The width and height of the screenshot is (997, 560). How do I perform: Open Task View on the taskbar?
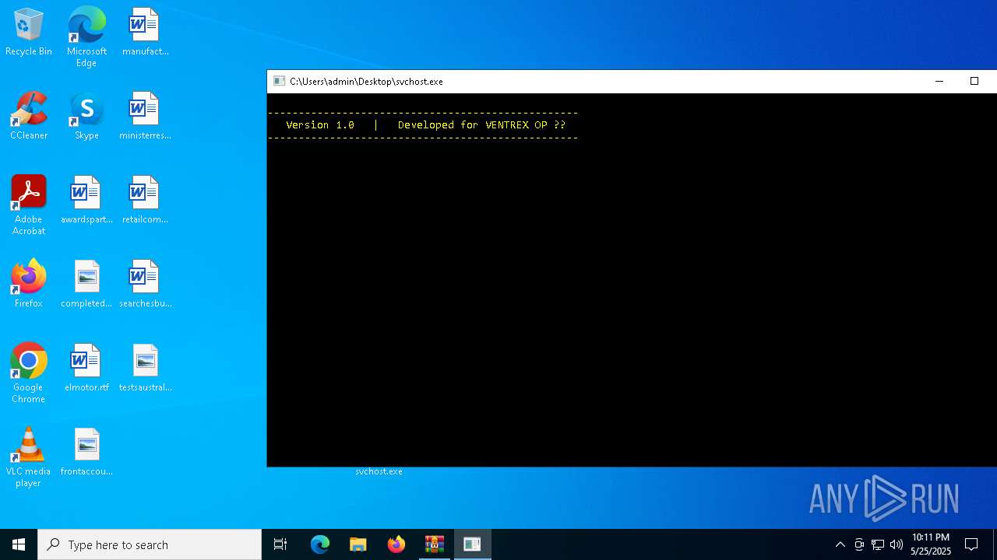pyautogui.click(x=280, y=544)
